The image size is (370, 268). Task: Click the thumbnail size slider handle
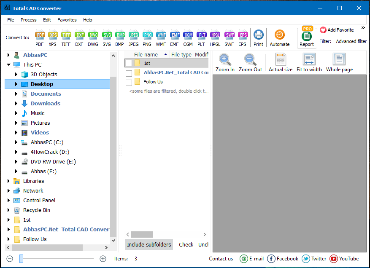point(21,259)
